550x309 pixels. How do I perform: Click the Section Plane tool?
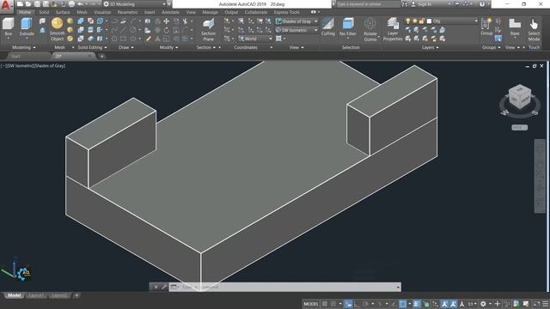pyautogui.click(x=208, y=30)
